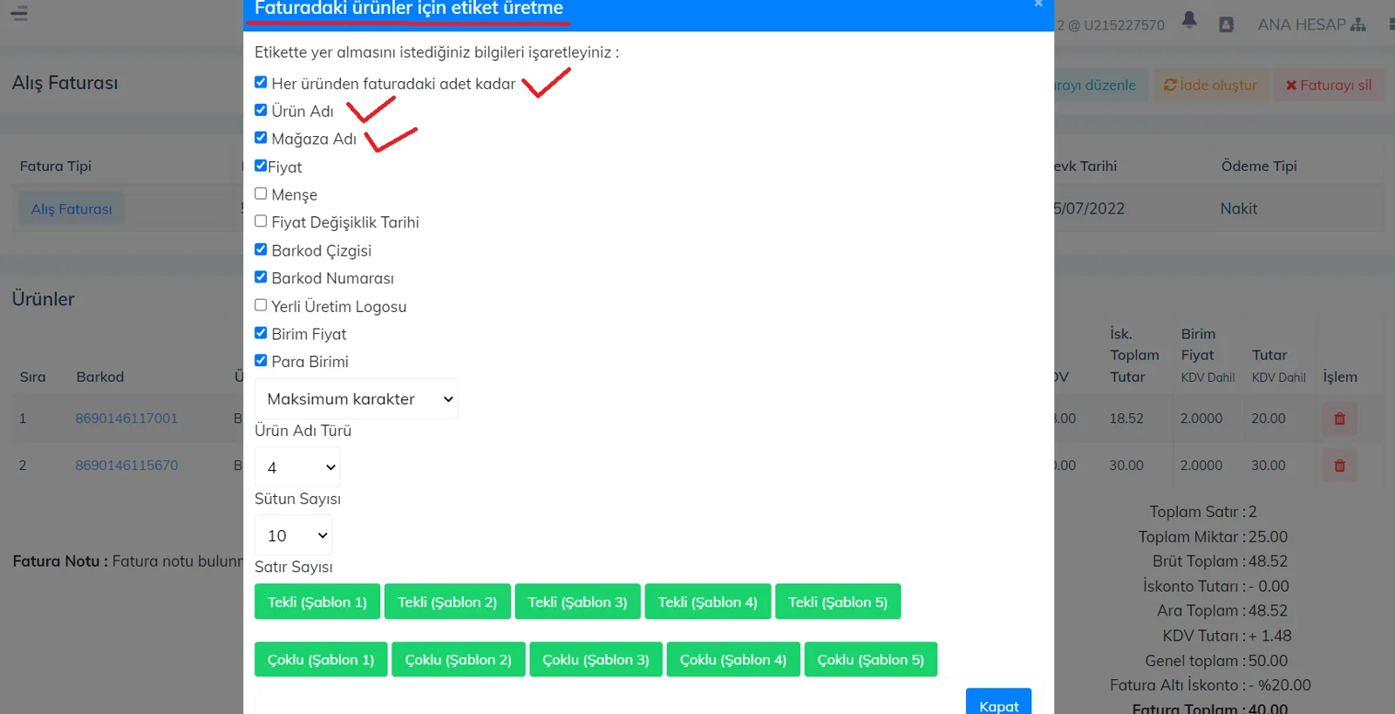Click the Nakit payment type value
Screen dimensions: 1395x714
pyautogui.click(x=1238, y=208)
